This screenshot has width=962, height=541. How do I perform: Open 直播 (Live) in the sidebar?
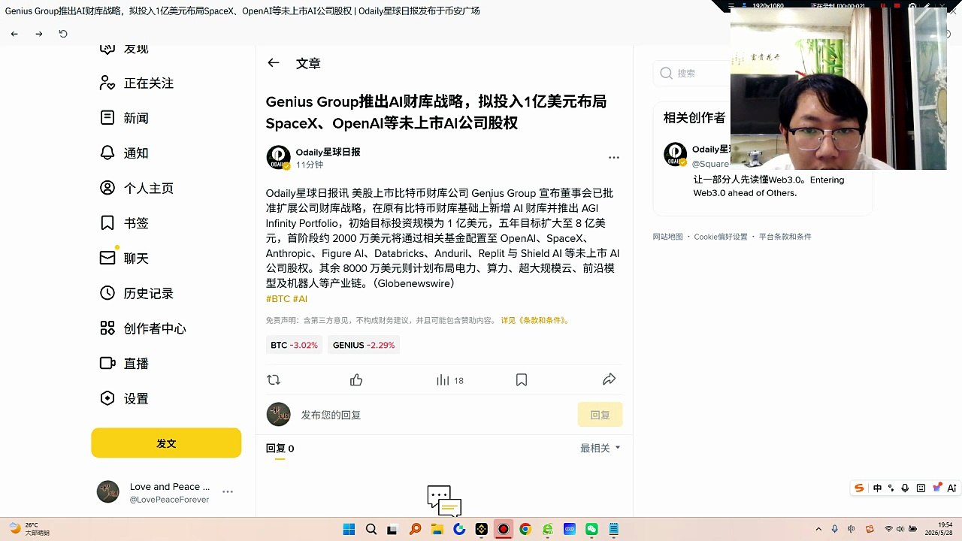tap(136, 364)
